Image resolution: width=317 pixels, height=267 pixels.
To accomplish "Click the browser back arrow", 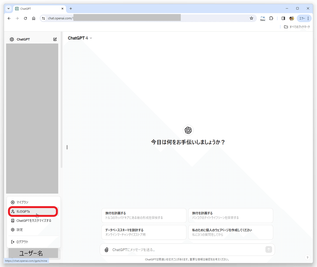I will 9,18.
